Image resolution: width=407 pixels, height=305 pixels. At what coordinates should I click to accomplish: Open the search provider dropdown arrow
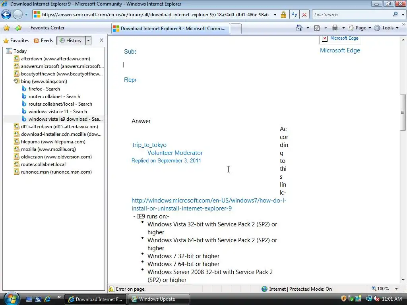[x=403, y=15]
